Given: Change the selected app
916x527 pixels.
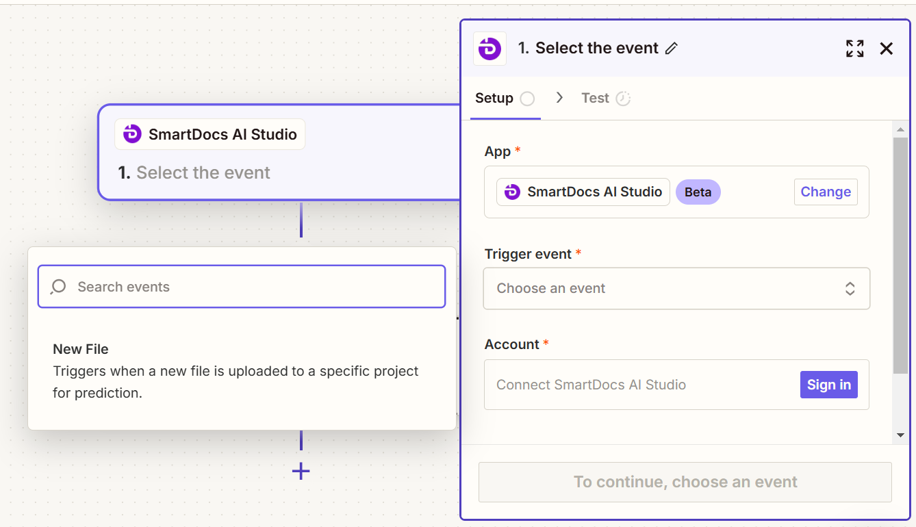Looking at the screenshot, I should tap(826, 192).
